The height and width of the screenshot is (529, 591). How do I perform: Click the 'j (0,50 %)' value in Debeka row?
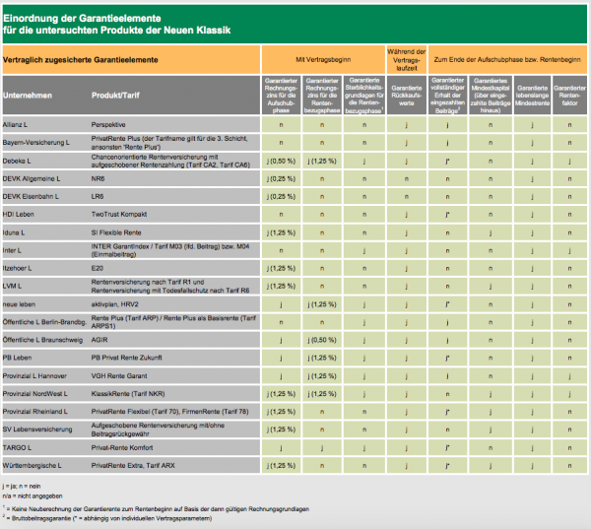click(281, 161)
